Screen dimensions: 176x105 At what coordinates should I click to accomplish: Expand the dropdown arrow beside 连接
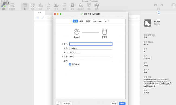(6, 6)
